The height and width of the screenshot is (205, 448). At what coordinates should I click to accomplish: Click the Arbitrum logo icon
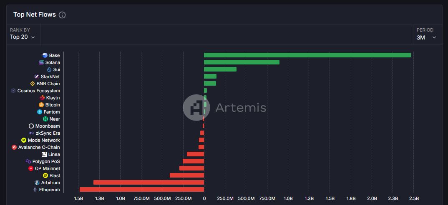click(37, 183)
